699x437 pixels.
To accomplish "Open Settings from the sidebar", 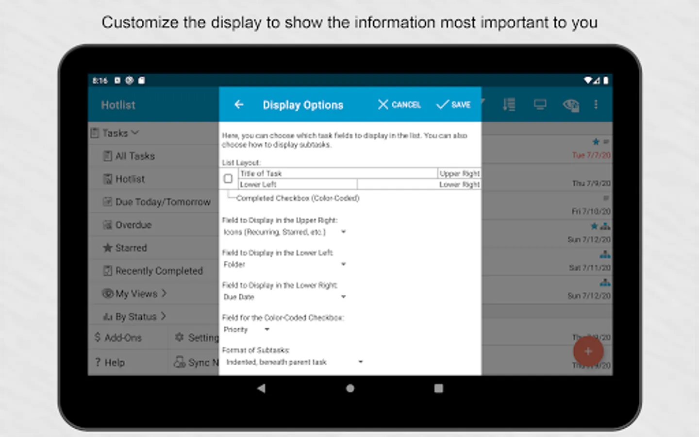I will (x=196, y=337).
